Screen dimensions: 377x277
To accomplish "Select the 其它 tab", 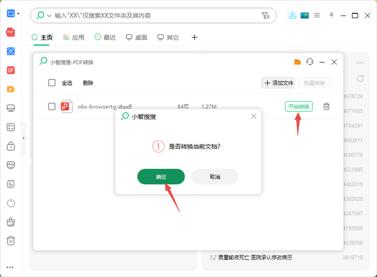I will (x=168, y=38).
